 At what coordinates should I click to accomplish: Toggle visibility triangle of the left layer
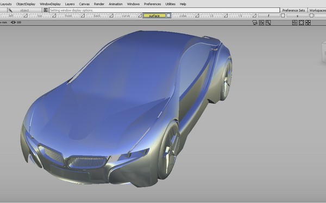(x=26, y=16)
